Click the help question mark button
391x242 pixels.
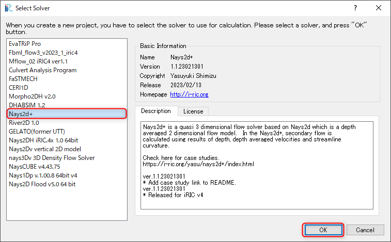(x=355, y=8)
